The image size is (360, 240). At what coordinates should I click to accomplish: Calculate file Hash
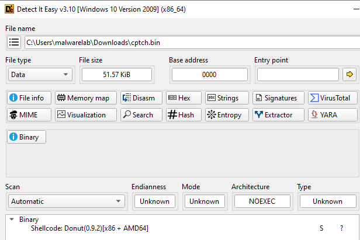(184, 115)
